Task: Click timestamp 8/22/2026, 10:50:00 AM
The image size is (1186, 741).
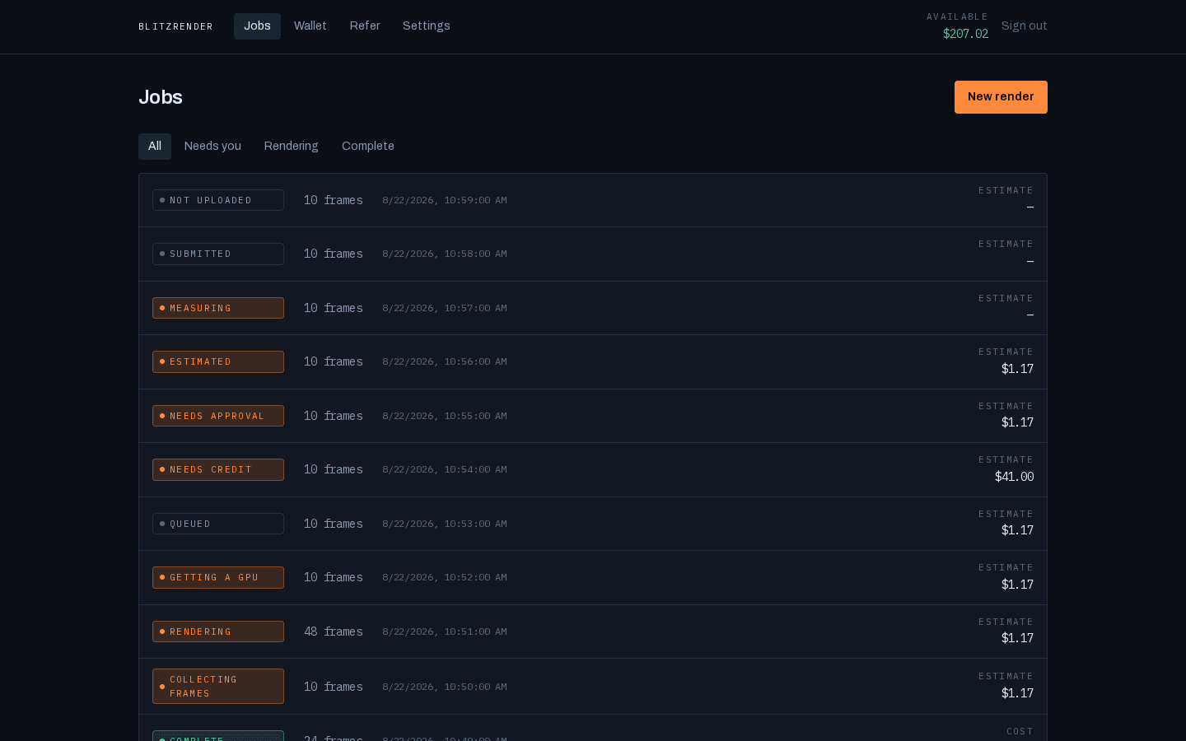Action: coord(445,687)
